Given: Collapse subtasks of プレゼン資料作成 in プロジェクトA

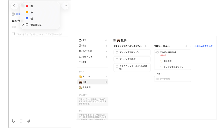Looking at the screenshot, I should [x=155, y=52].
